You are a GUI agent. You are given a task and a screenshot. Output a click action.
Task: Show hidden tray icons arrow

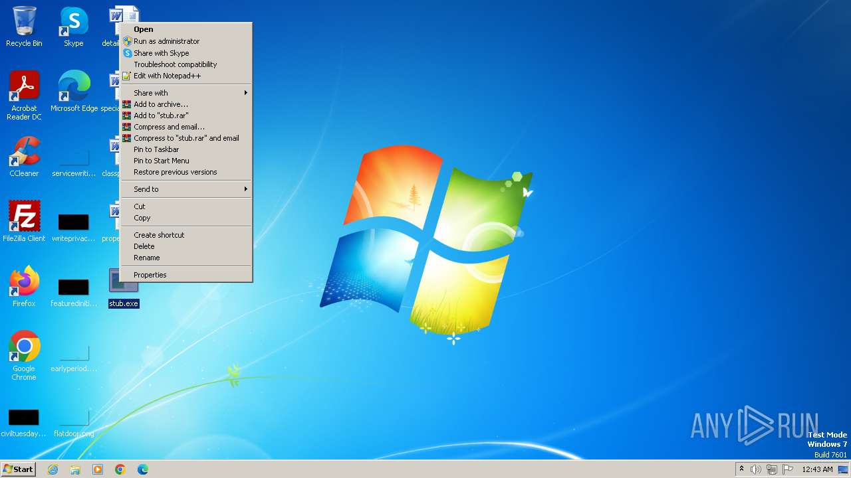click(x=741, y=469)
